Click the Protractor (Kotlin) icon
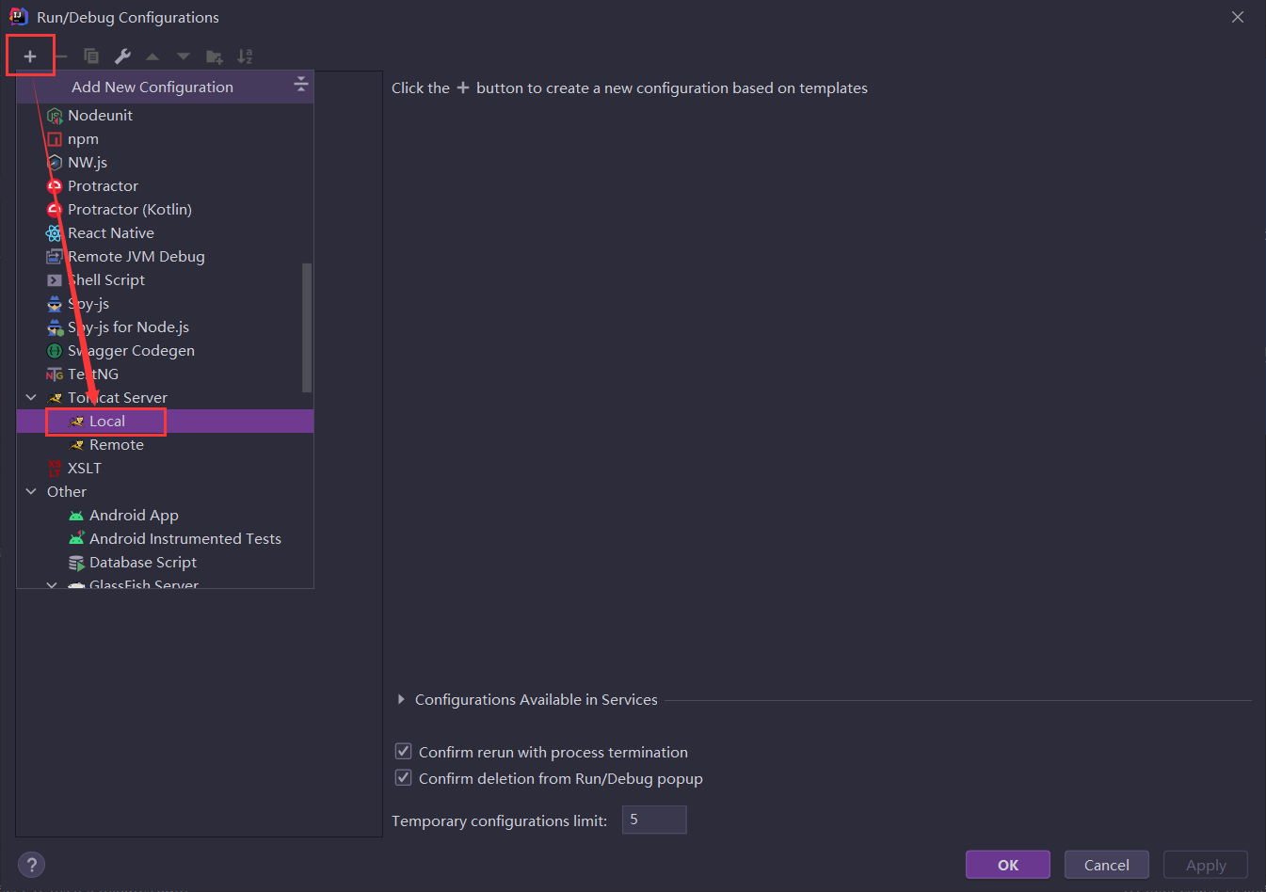The width and height of the screenshot is (1266, 892). point(55,210)
